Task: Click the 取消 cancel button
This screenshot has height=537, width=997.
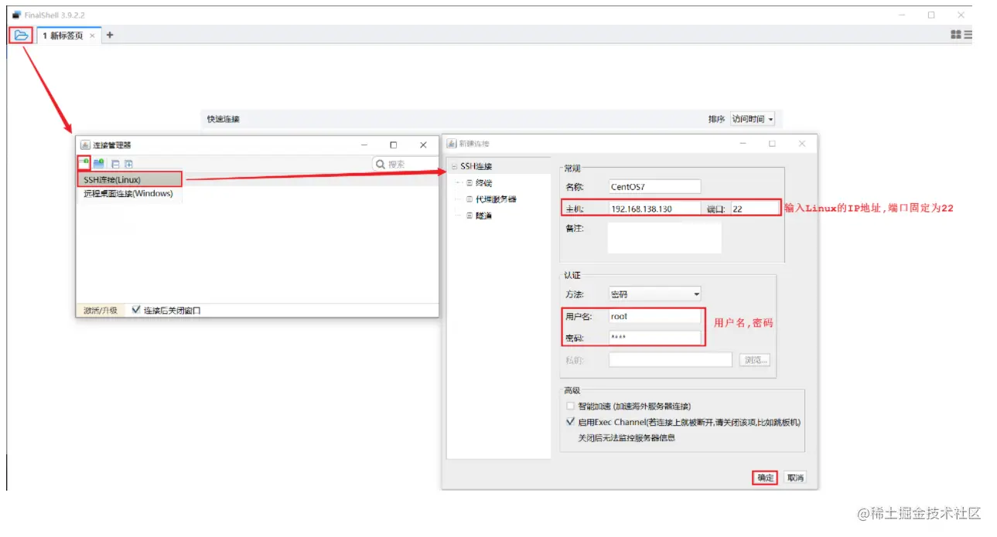Action: pos(795,478)
